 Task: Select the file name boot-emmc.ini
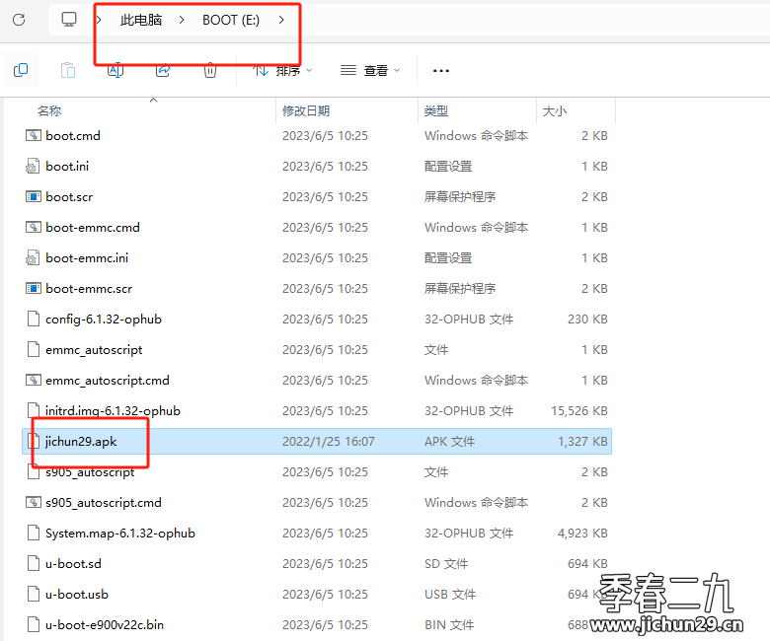pos(87,258)
